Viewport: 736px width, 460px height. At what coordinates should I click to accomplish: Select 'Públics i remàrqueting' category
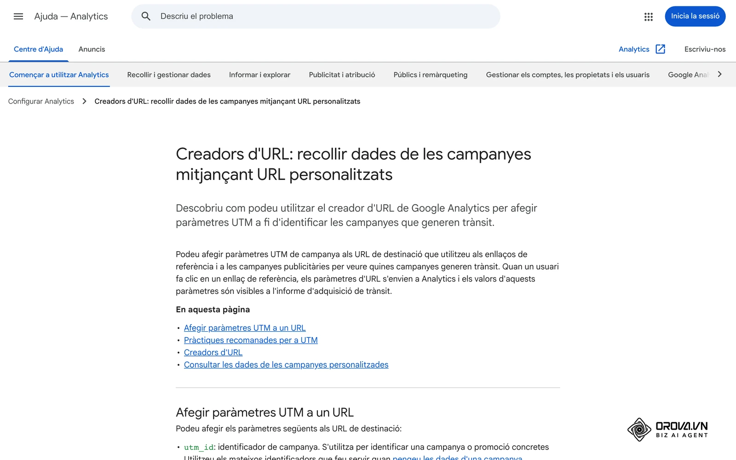[431, 75]
